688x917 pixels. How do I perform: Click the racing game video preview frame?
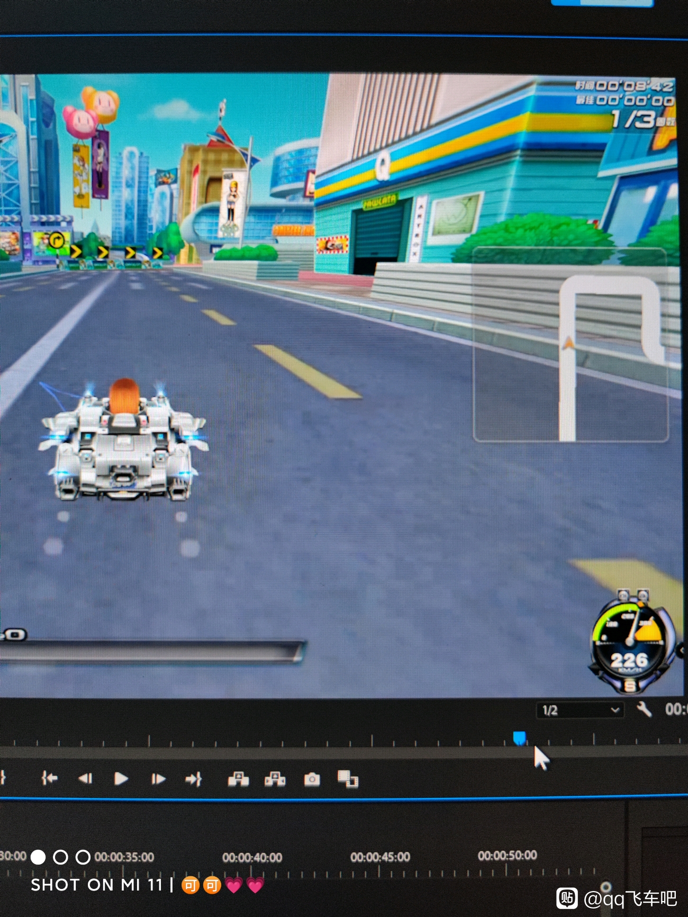coord(341,385)
